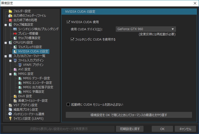Select AVI 設定 tree entry

[x=24, y=69]
